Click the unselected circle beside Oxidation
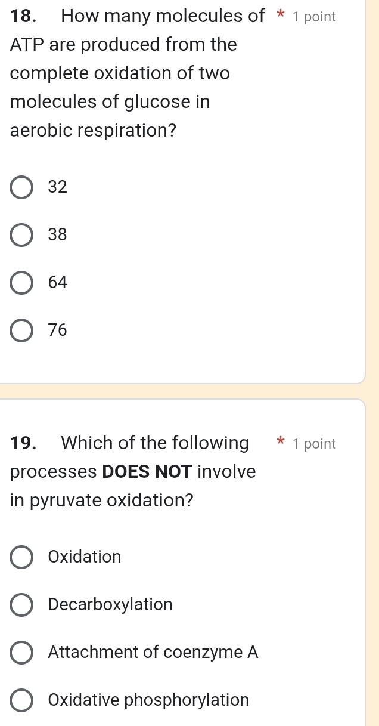This screenshot has height=726, width=379. point(21,557)
